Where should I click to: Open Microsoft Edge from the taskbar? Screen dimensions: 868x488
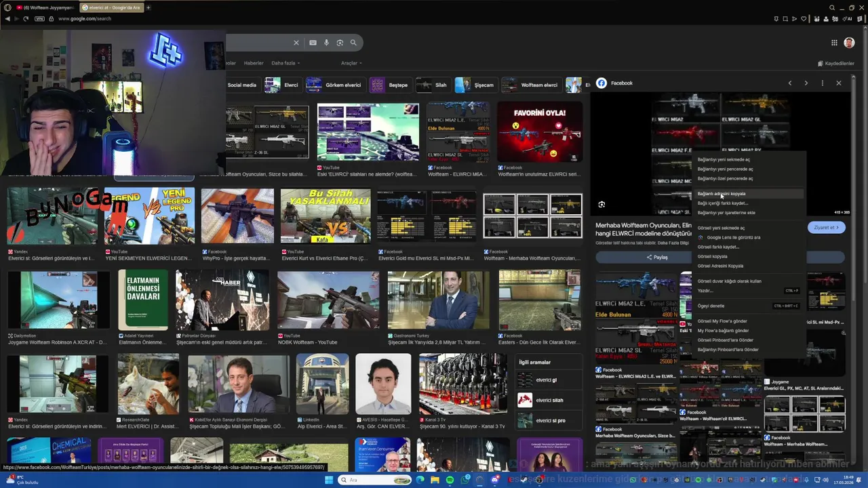(x=420, y=480)
